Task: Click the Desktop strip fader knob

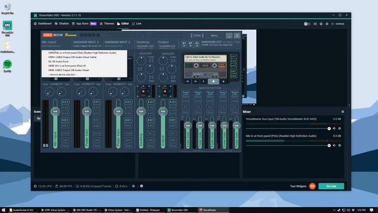Action: point(141,111)
